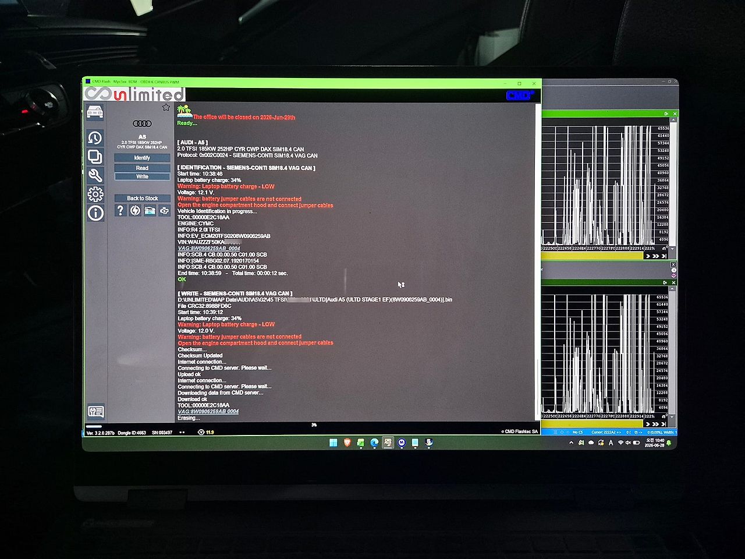Show hidden system tray icons chevron

[x=571, y=443]
